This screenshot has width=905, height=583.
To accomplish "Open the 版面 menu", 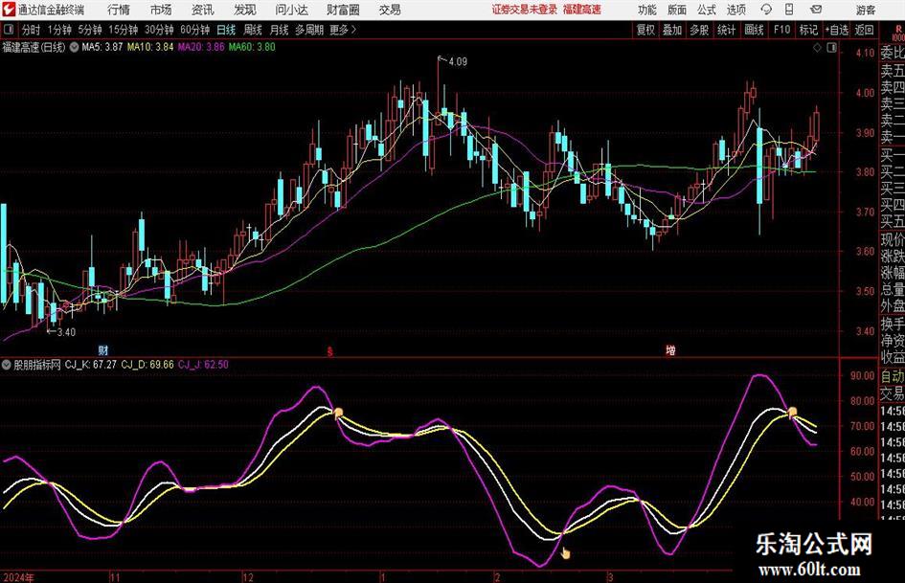I will [677, 10].
